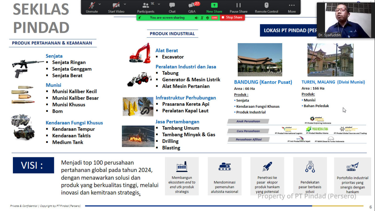
Task: Open the Participants panel
Action: coord(146,7)
